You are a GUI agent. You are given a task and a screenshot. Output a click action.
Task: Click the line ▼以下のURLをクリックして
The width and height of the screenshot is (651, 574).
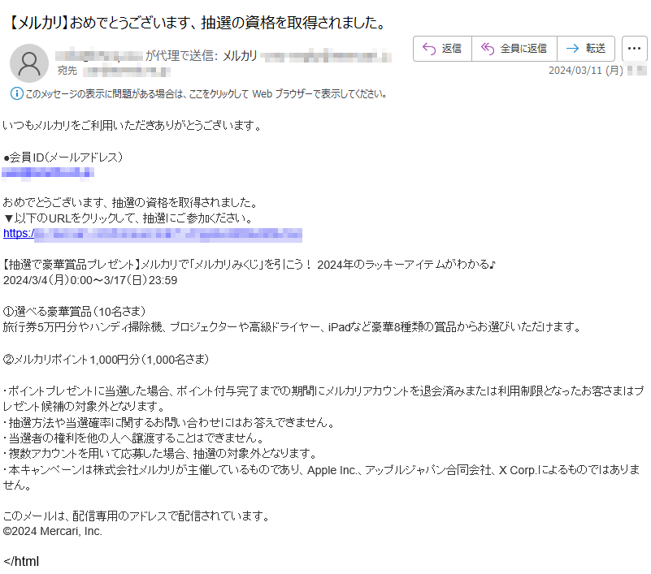tap(128, 218)
